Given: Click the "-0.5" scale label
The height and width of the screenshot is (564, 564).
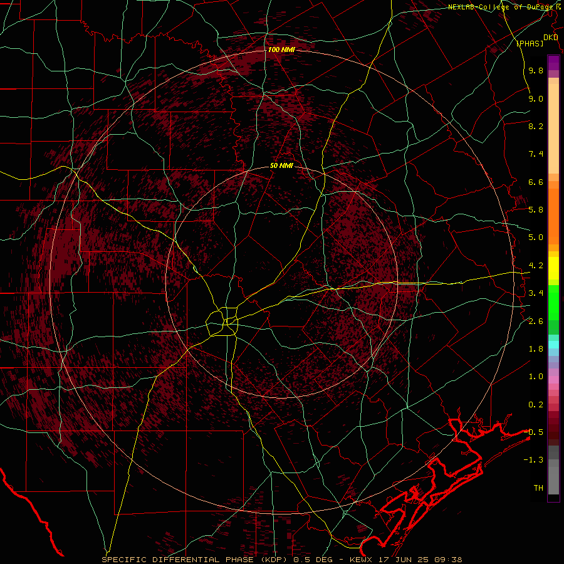Looking at the screenshot, I should pyautogui.click(x=533, y=432).
